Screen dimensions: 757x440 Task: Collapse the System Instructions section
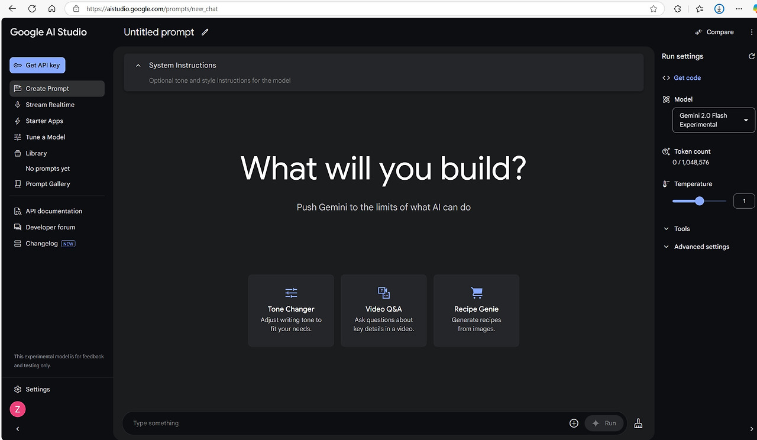(x=138, y=66)
